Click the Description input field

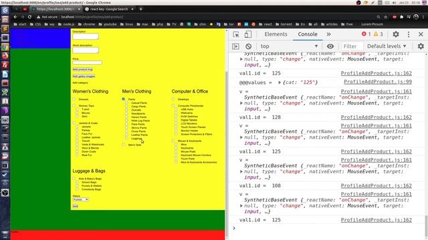click(86, 37)
